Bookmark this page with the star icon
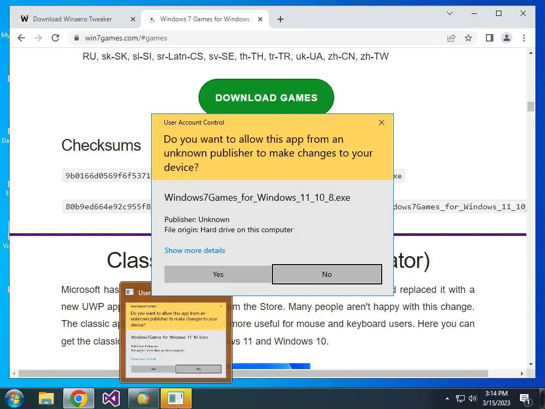 (x=468, y=38)
